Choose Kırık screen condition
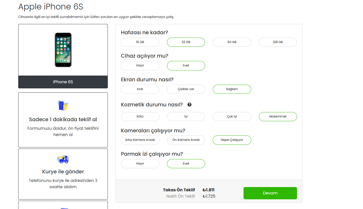 [140, 89]
